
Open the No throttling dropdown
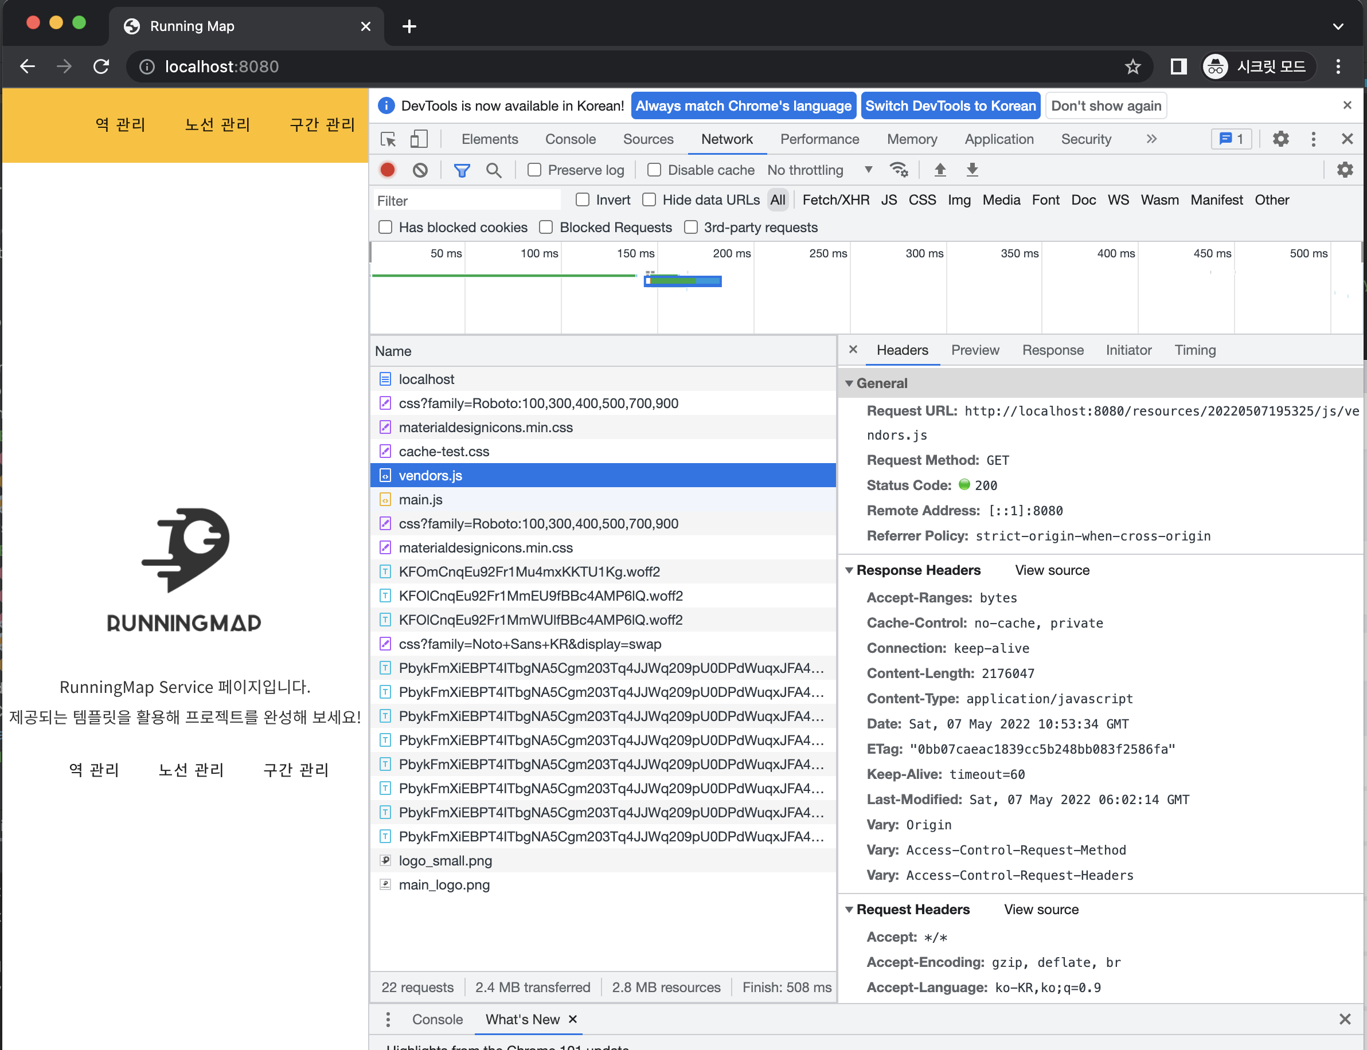point(819,170)
